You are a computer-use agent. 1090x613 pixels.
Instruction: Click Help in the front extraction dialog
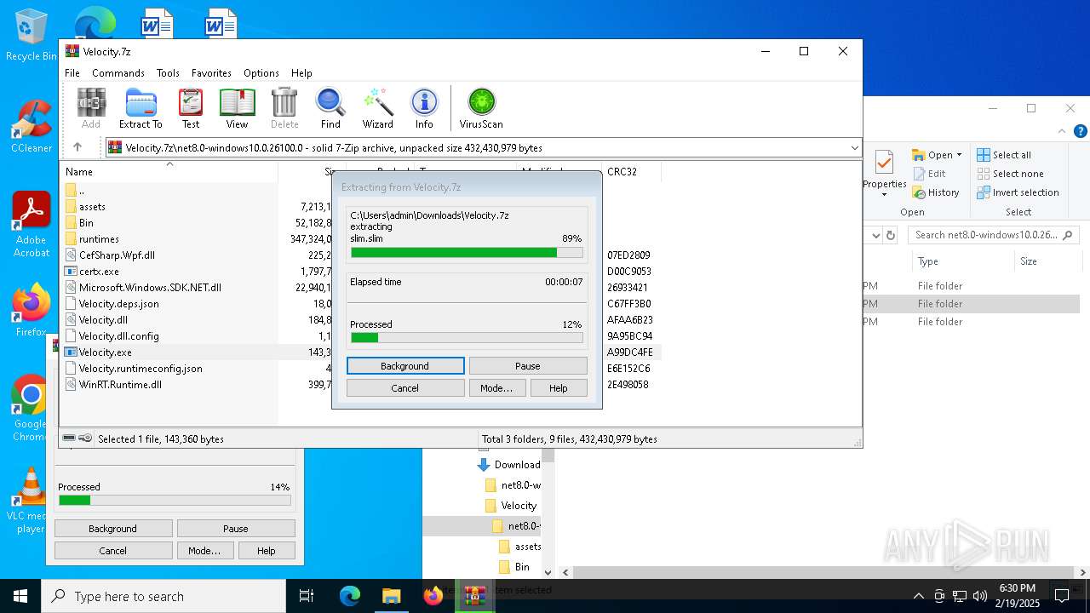(558, 387)
